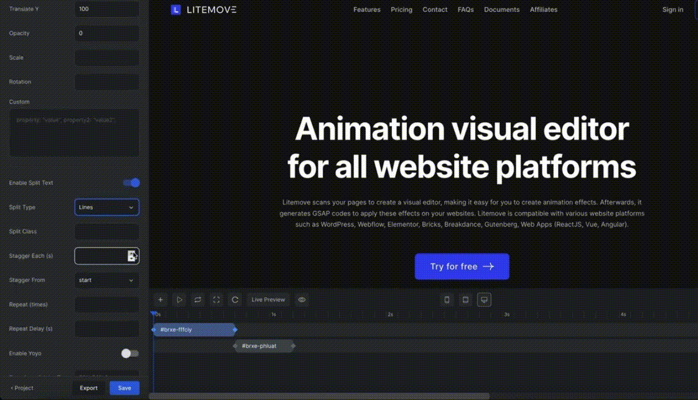Go to Contact page

(435, 9)
